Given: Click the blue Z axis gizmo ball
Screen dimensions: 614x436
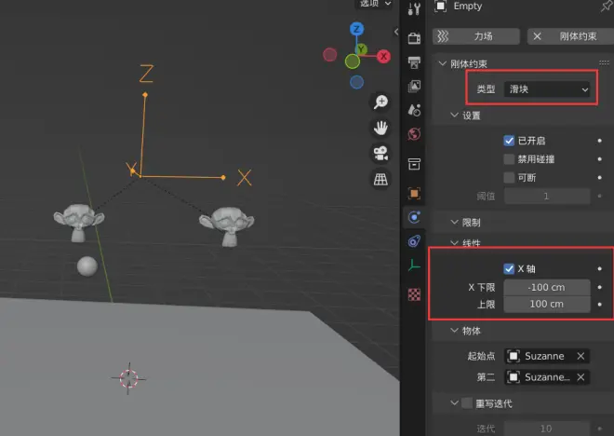Looking at the screenshot, I should coord(356,29).
